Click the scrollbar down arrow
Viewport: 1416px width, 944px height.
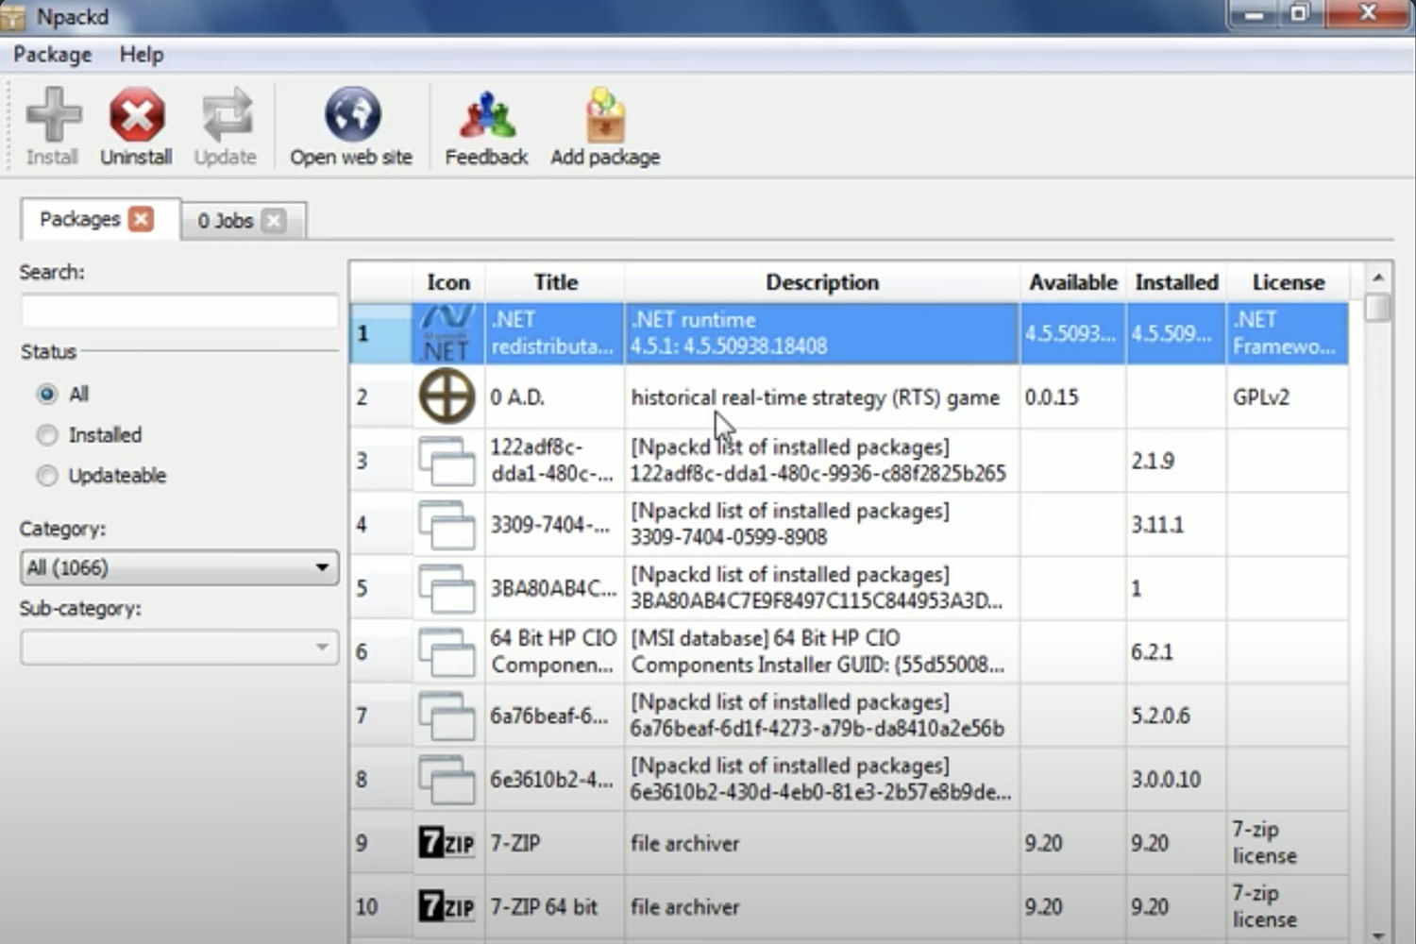tap(1378, 935)
